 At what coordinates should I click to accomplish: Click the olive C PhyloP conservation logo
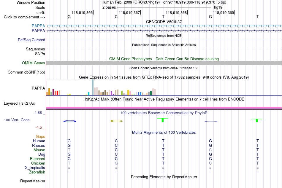[x=116, y=121]
